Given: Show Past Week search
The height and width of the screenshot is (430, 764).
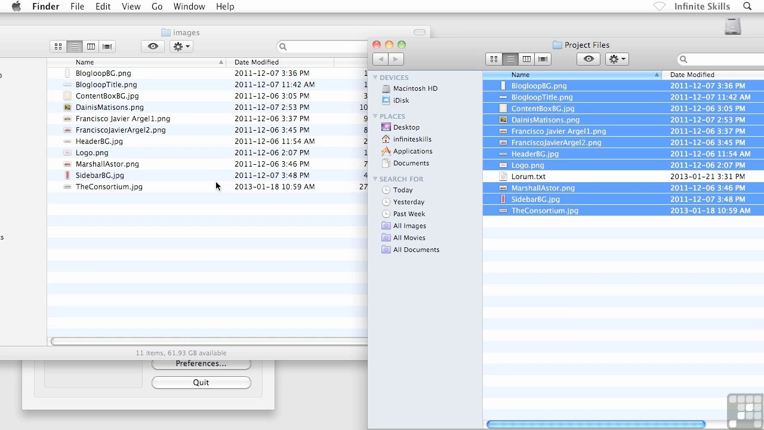Looking at the screenshot, I should pos(403,214).
